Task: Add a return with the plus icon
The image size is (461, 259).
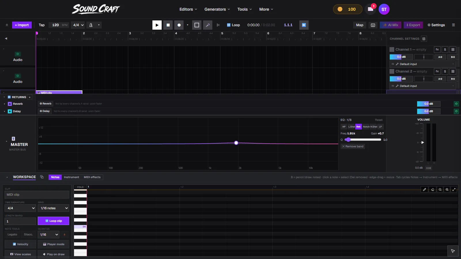Action: pyautogui.click(x=29, y=97)
